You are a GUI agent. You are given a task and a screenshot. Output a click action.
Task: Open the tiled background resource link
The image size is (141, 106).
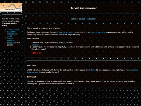[x=66, y=32]
